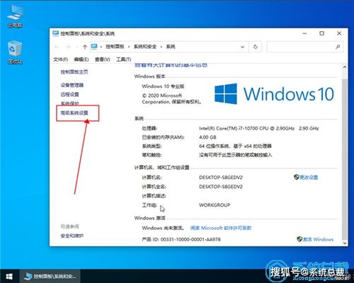Open the 查看(V) menu
The height and width of the screenshot is (283, 354).
(x=103, y=59)
